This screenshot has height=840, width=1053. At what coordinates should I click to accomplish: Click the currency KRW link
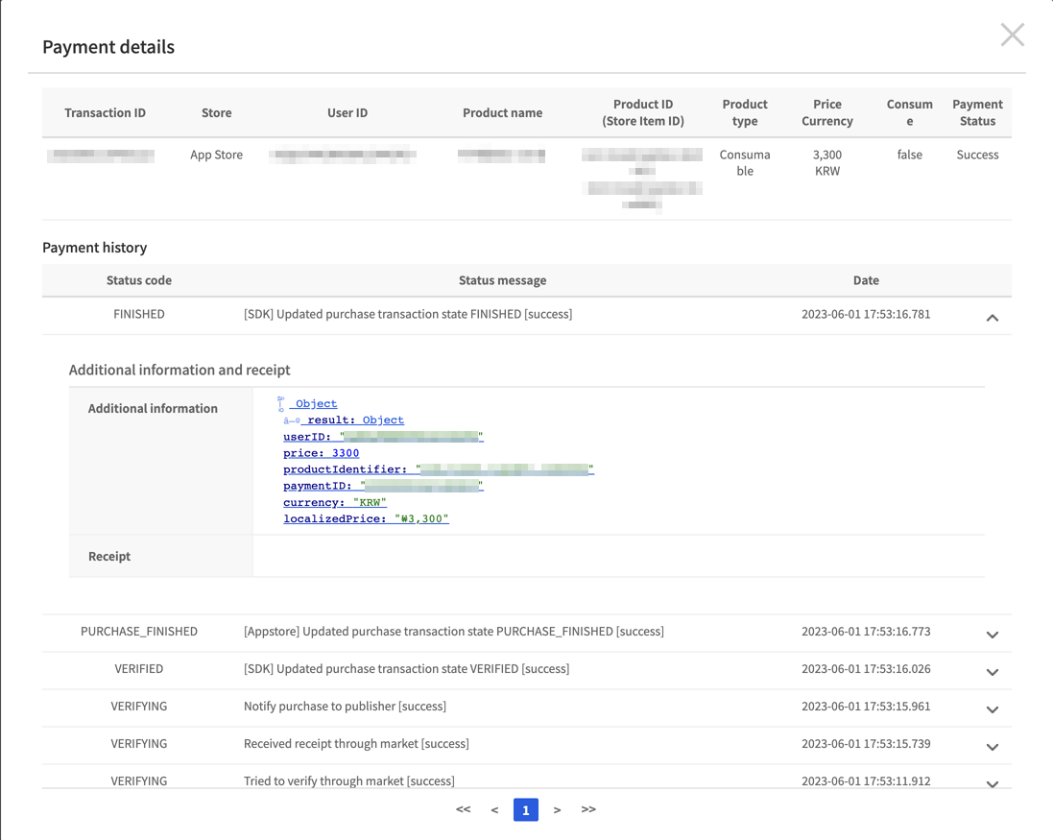[334, 502]
